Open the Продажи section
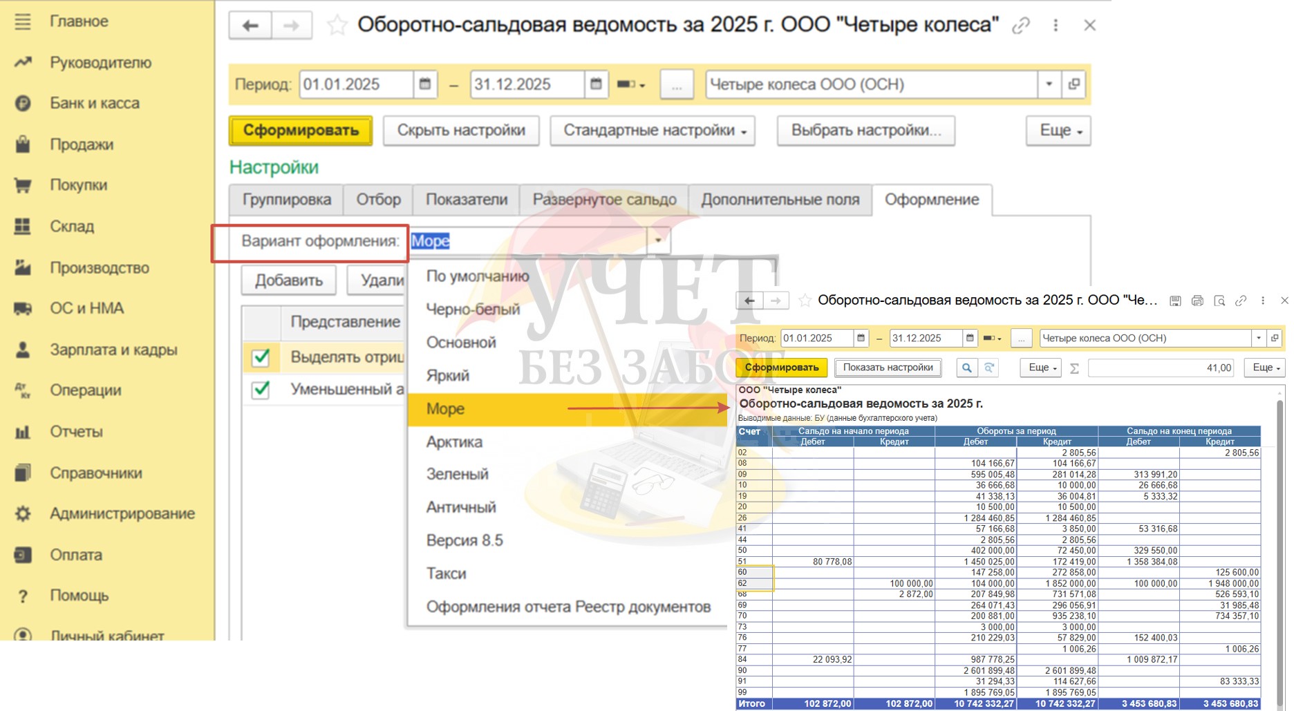The height and width of the screenshot is (711, 1294). tap(81, 144)
